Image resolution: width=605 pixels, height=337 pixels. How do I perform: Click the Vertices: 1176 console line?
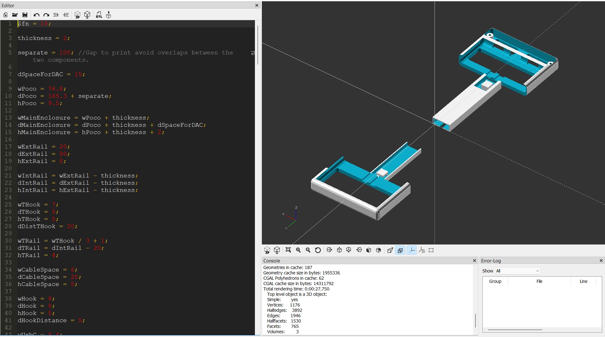tap(283, 305)
